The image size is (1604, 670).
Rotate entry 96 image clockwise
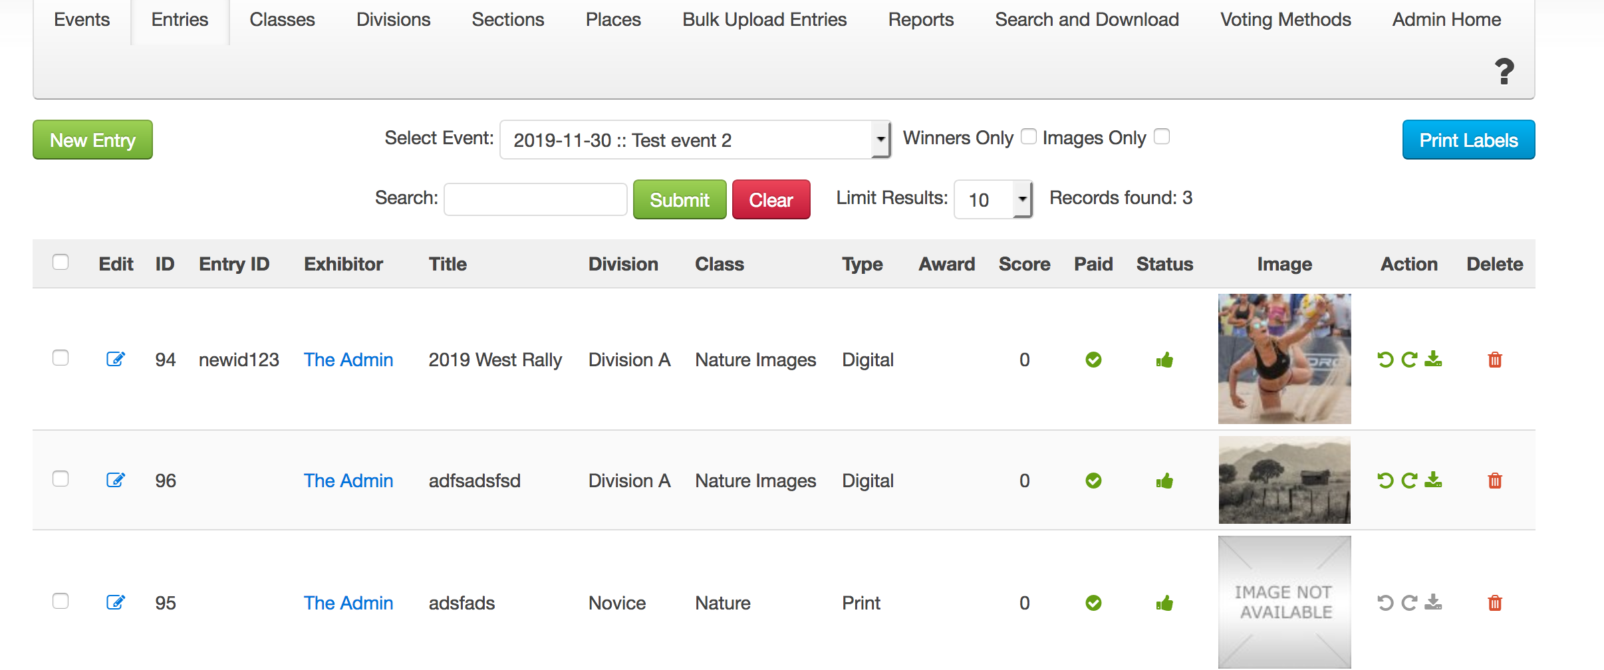pos(1409,481)
